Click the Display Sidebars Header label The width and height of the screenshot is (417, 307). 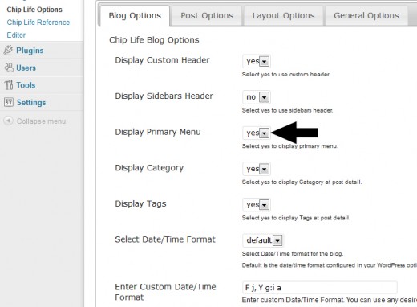tap(164, 96)
